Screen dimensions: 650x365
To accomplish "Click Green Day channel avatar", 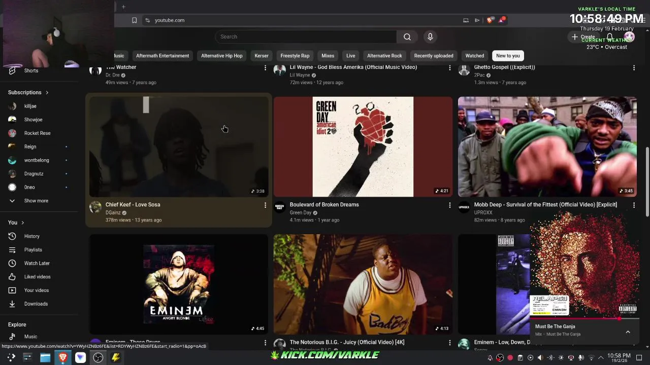I will 280,207.
